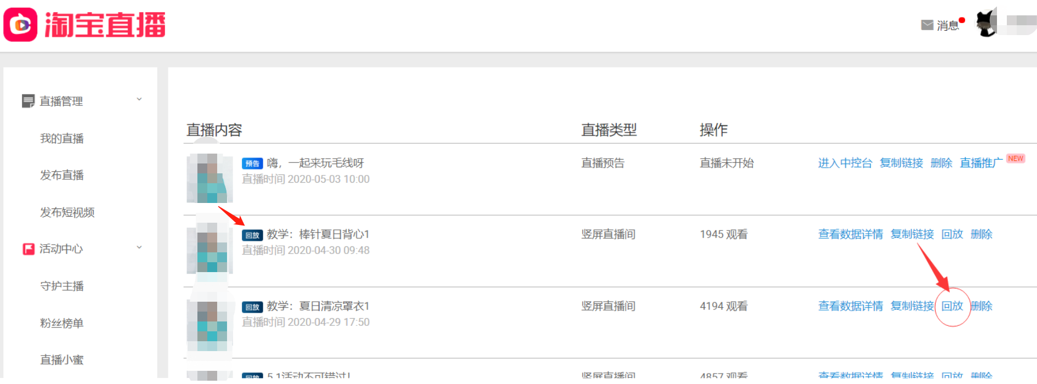Image resolution: width=1037 pixels, height=384 pixels.
Task: Click the user avatar at top right
Action: click(987, 24)
